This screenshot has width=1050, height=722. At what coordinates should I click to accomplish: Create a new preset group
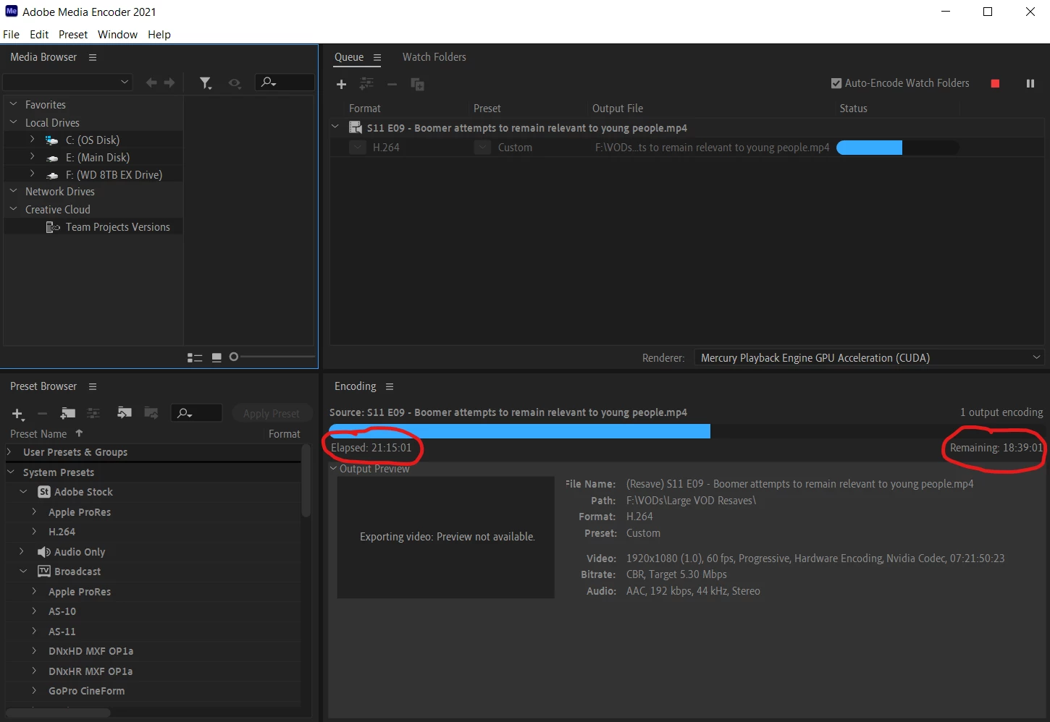click(x=68, y=413)
